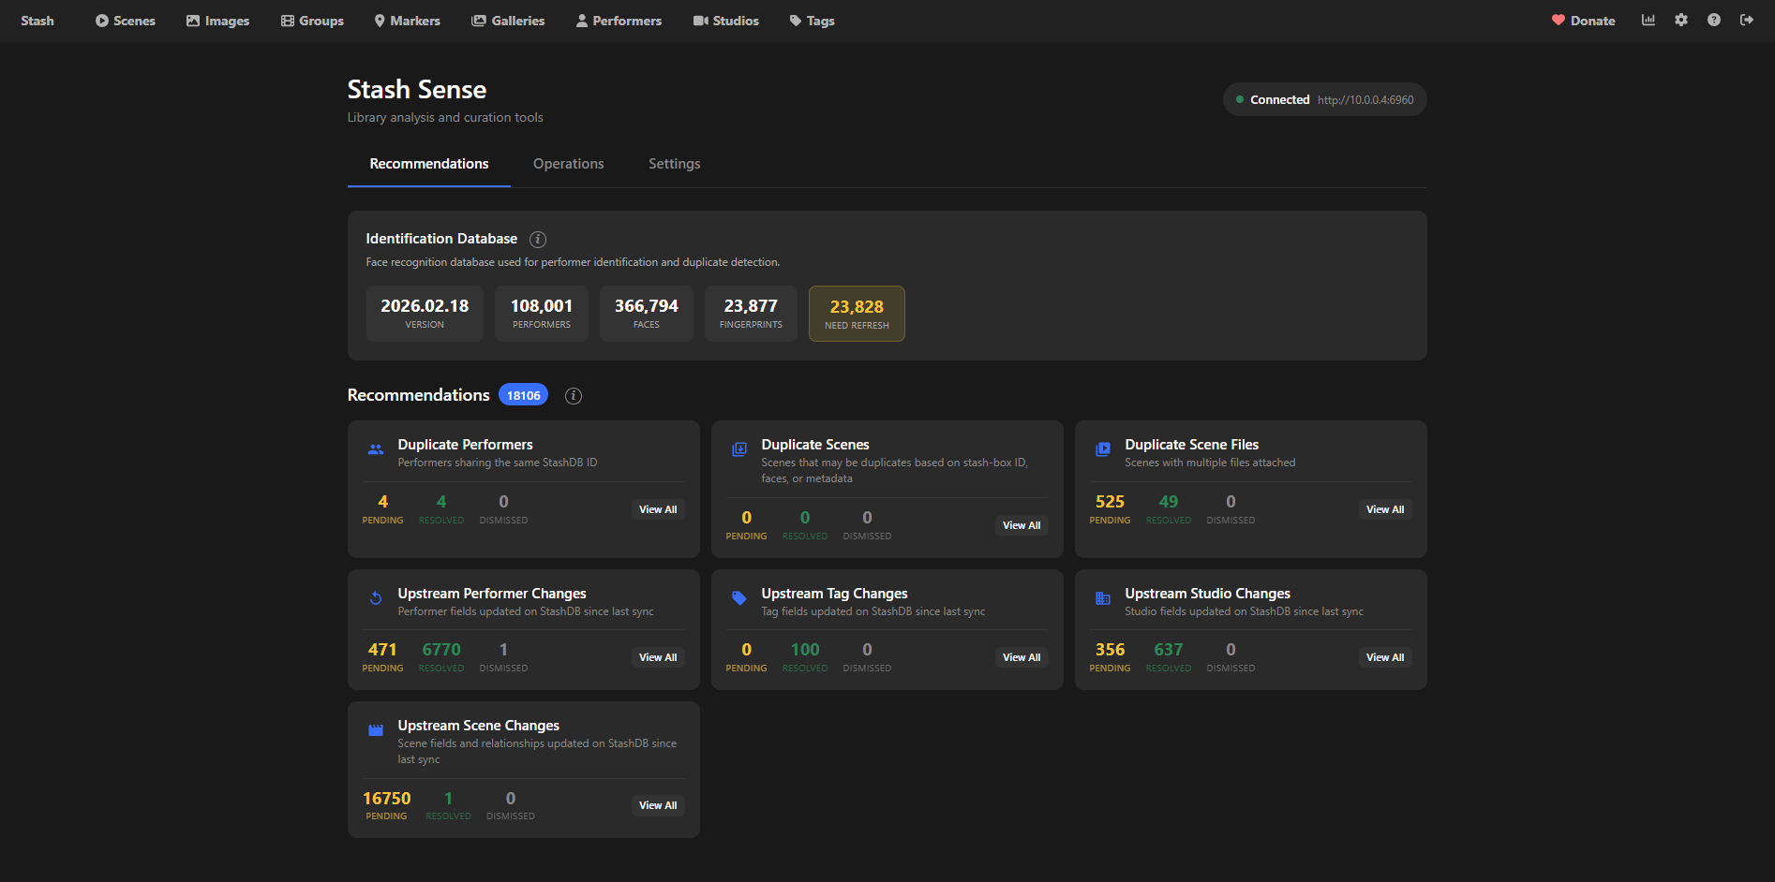This screenshot has height=882, width=1775.
Task: Click the Upstream Scene Changes clapperboard icon
Action: point(376,730)
